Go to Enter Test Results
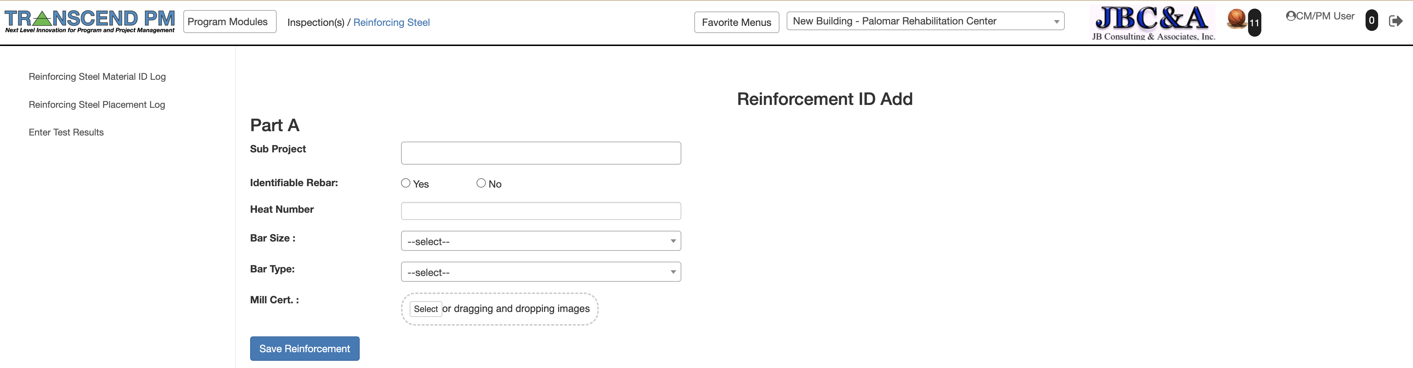This screenshot has height=368, width=1413. [x=66, y=132]
